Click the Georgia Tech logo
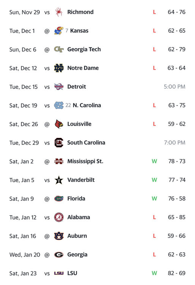 click(x=59, y=49)
